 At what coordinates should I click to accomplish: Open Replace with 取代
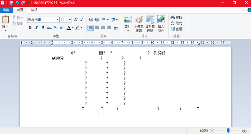click(x=176, y=23)
